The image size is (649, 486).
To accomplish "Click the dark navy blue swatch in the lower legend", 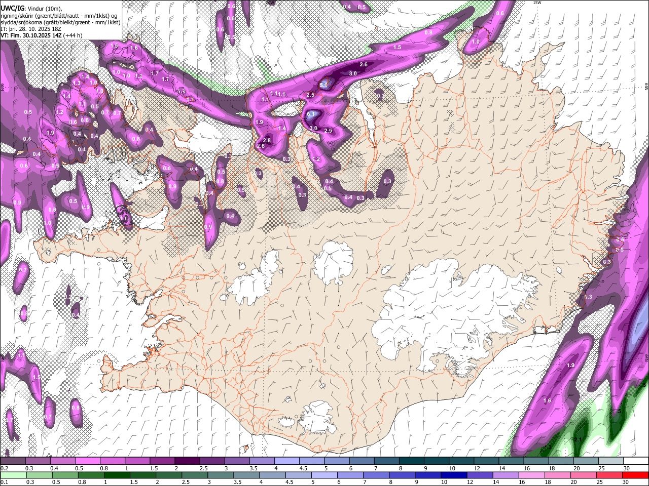I will [453, 475].
